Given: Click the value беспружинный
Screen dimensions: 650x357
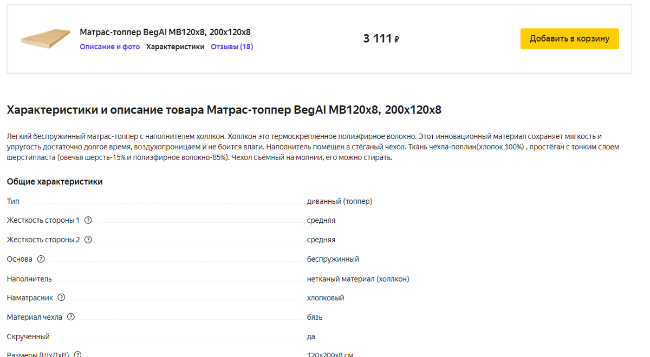Looking at the screenshot, I should click(x=333, y=259).
